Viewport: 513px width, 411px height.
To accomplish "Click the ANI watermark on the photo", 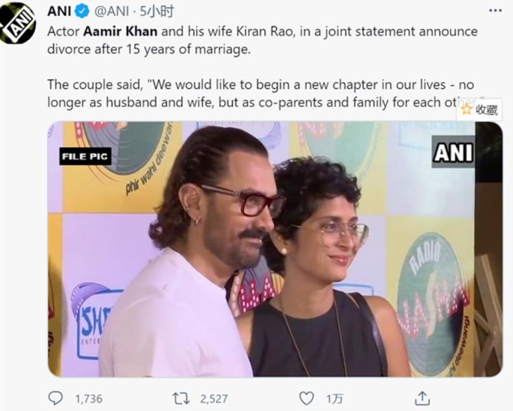I will pos(453,153).
